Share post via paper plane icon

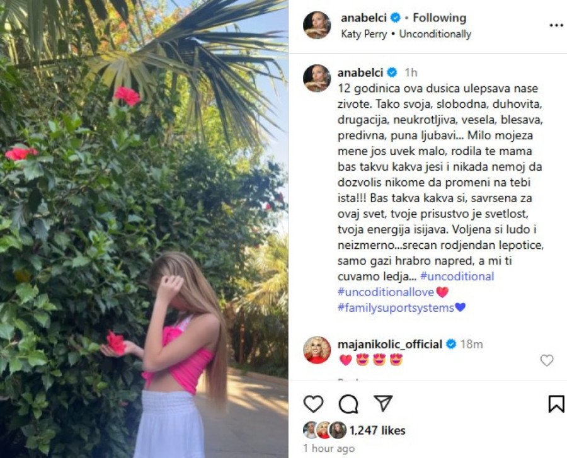(x=383, y=403)
